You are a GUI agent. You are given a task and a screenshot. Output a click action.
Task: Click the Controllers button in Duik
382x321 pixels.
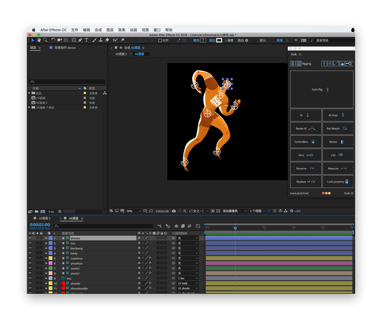(306, 142)
